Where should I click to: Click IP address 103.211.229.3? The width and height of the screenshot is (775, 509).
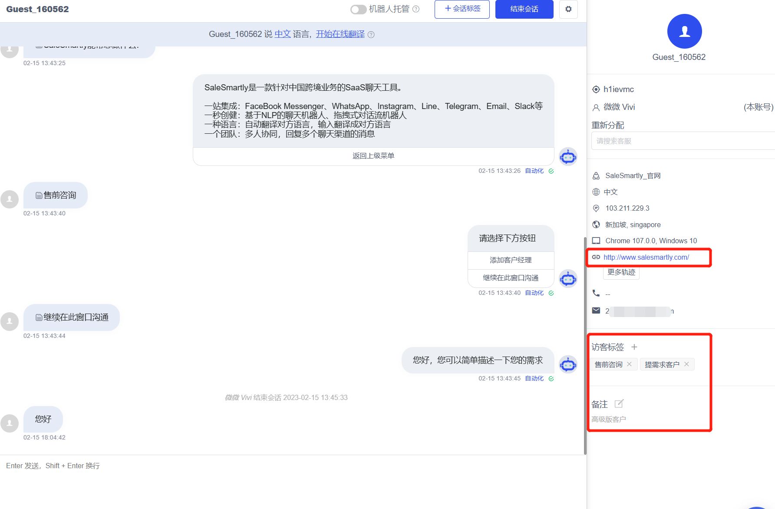click(627, 208)
